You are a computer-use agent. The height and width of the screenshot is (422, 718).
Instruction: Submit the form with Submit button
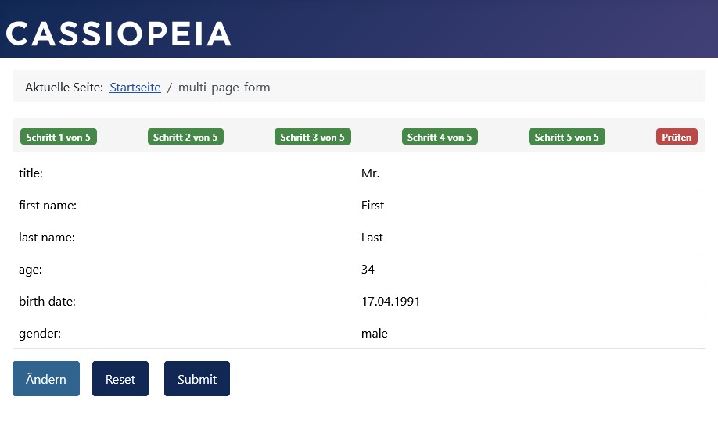(x=197, y=379)
